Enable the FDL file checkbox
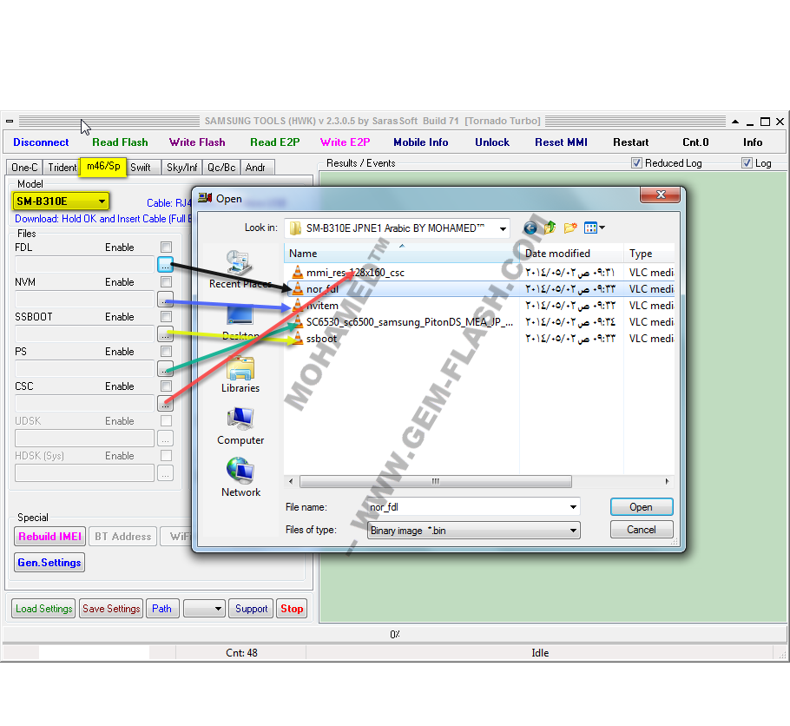Viewport: 790px width, 726px height. click(x=167, y=247)
